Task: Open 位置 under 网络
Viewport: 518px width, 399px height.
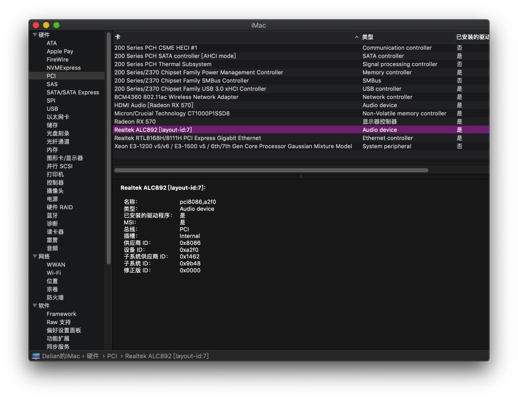Action: click(52, 281)
